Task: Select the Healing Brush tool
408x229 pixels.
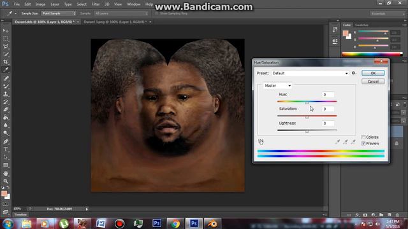Action: click(x=6, y=78)
